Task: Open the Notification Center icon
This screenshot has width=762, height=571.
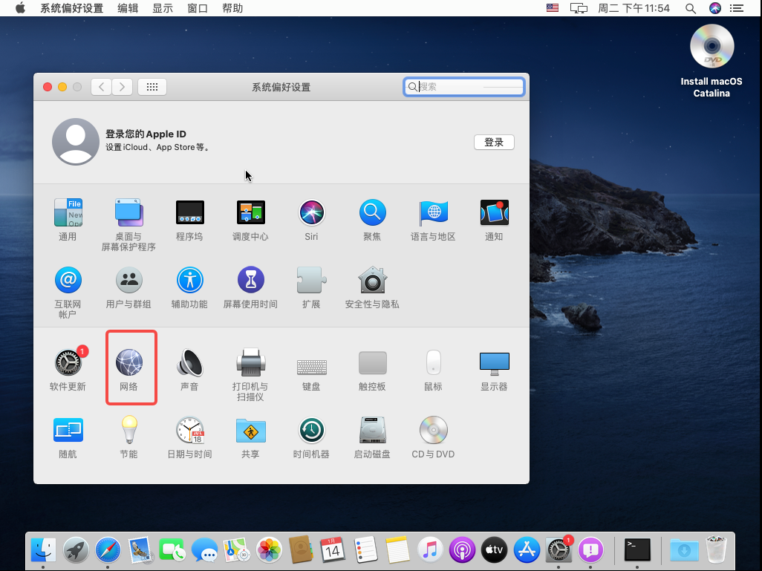Action: (x=737, y=8)
